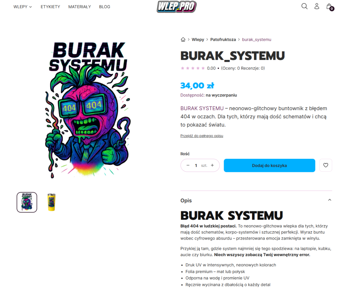346x293 pixels.
Task: Follow the Przejdź do pełnego opisu link
Action: [x=202, y=136]
